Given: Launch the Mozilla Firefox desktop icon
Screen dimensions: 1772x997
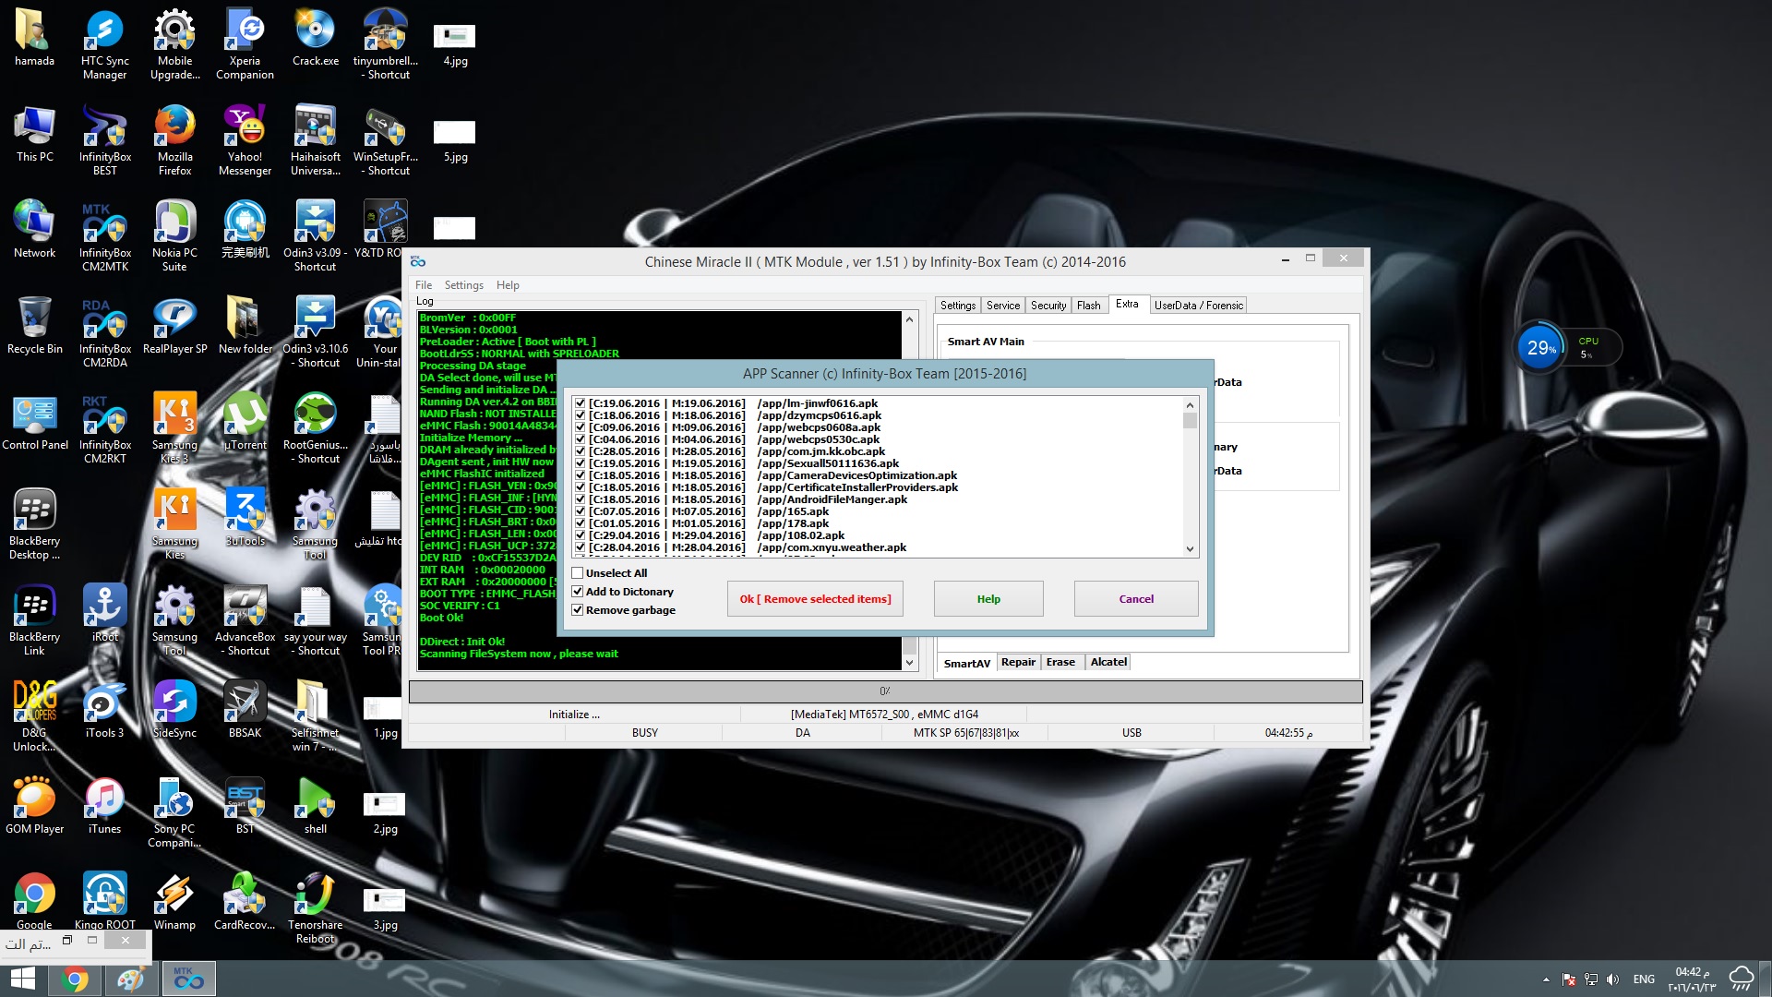Looking at the screenshot, I should [x=174, y=139].
